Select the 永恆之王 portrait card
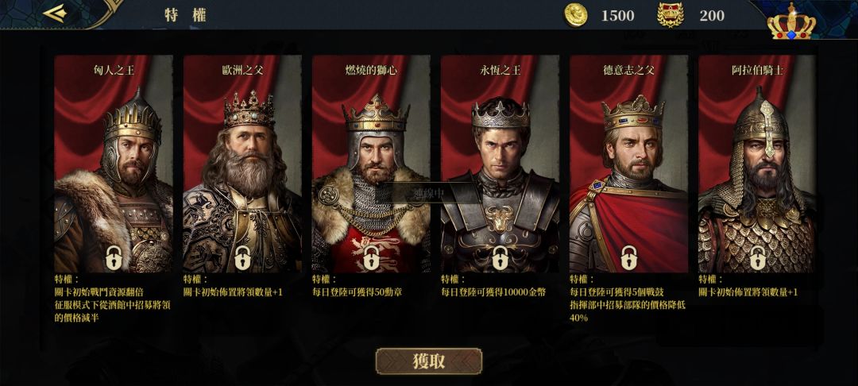 pyautogui.click(x=500, y=164)
